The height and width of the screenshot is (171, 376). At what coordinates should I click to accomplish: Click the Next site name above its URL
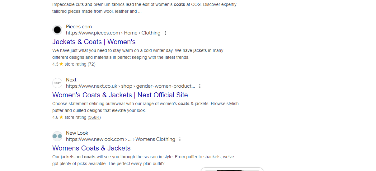tap(71, 80)
